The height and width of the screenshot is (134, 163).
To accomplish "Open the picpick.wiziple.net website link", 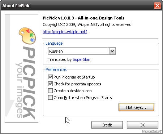I will point(65,32).
